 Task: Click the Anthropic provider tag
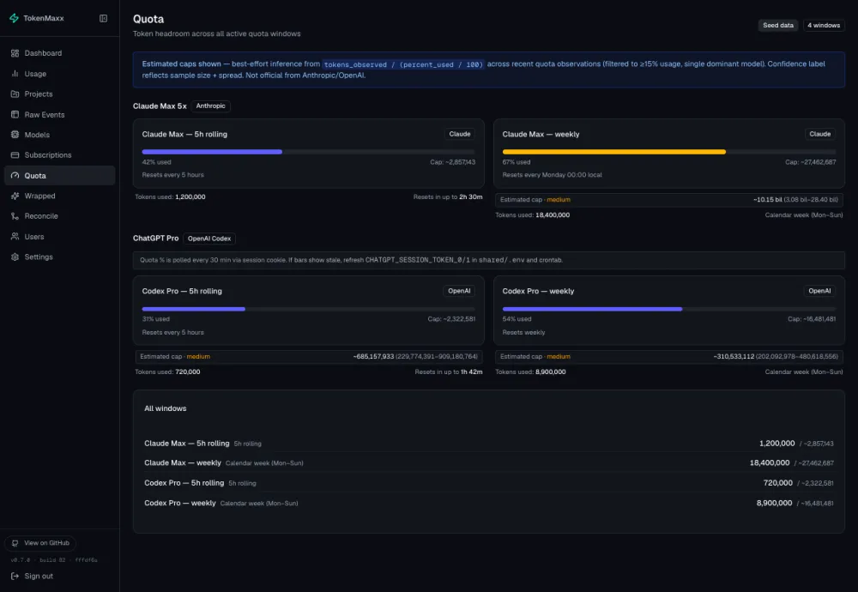pos(211,106)
